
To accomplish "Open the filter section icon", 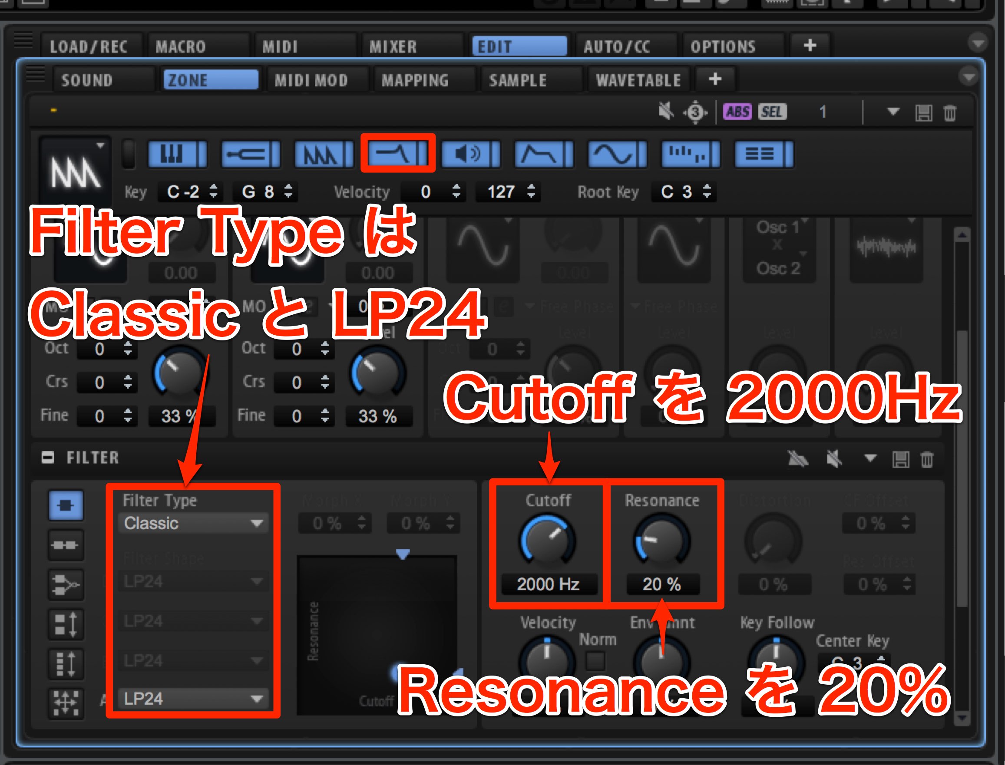I will click(398, 153).
